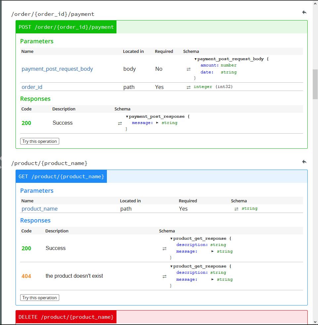Open DELETE /product/{product_name} operation header
Viewport: 318px width, 325px height.
tap(66, 317)
